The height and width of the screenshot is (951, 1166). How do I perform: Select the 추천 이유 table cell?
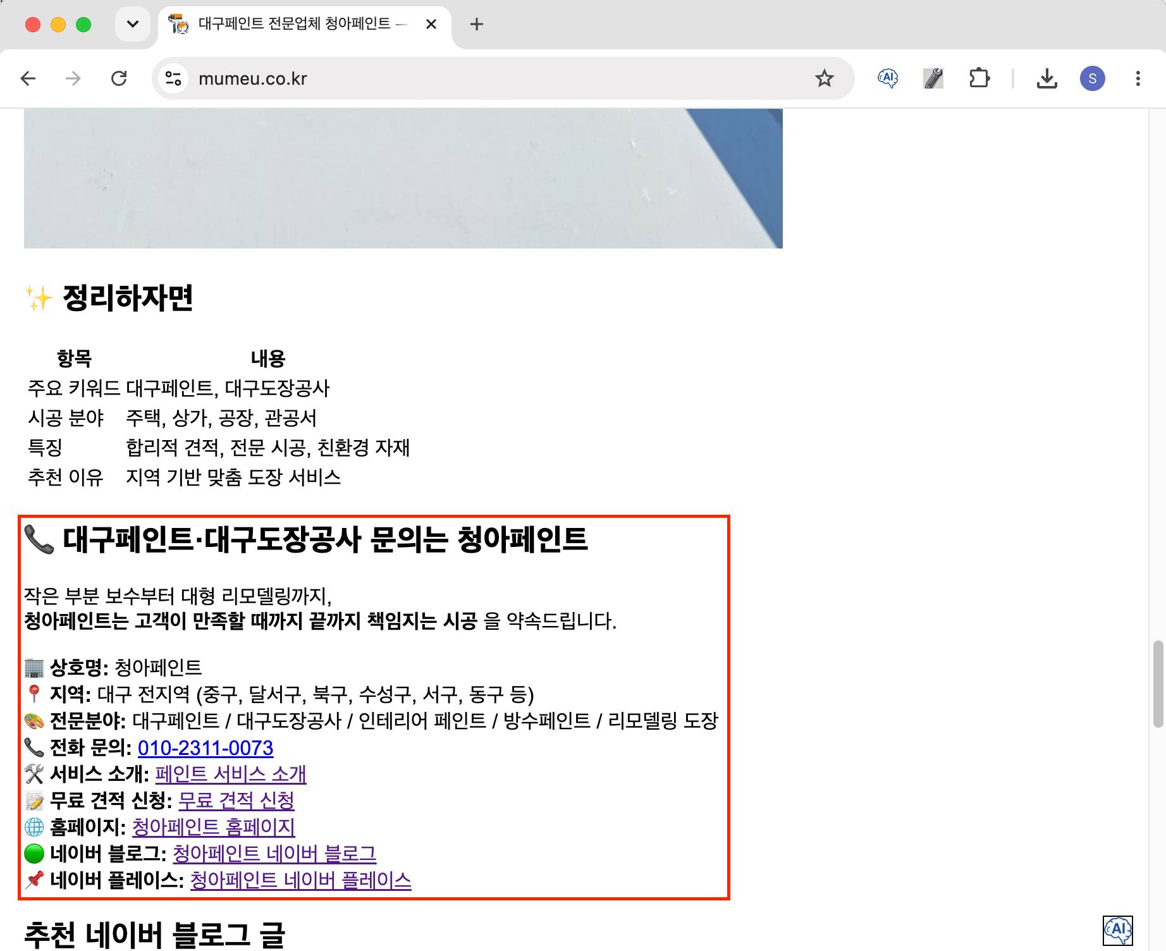tap(66, 477)
